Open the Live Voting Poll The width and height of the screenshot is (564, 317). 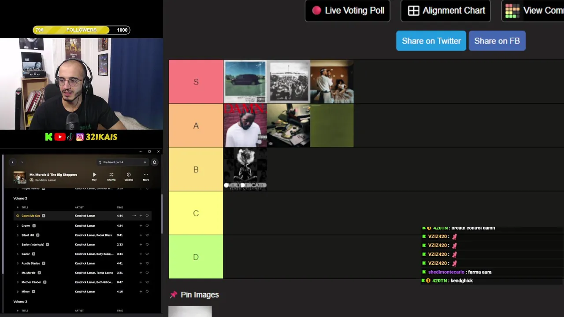tap(348, 11)
